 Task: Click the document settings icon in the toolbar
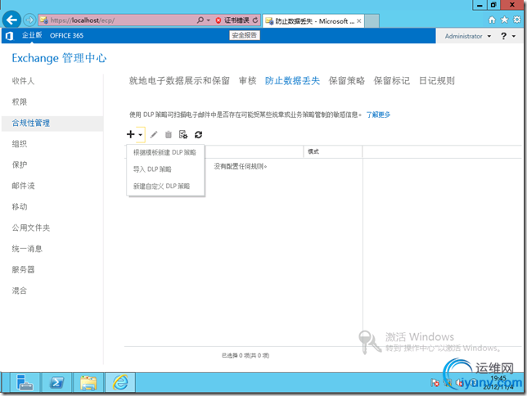[183, 135]
